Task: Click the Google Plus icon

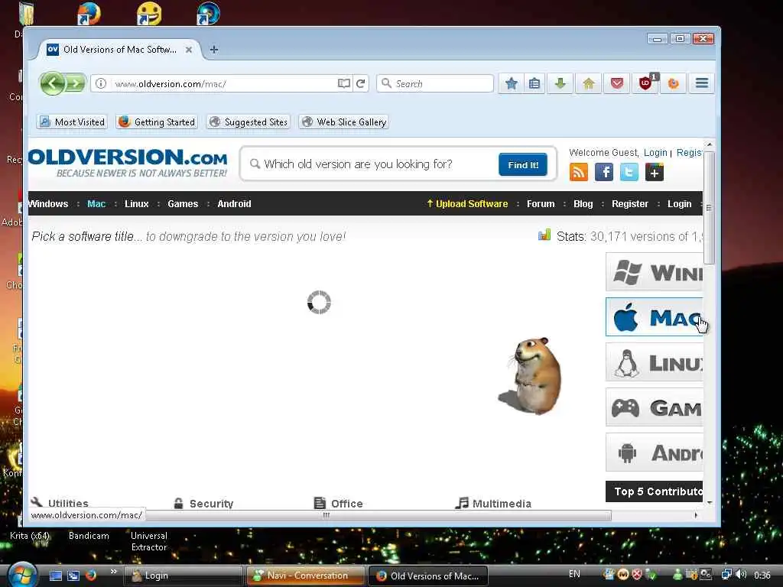Action: pyautogui.click(x=655, y=172)
